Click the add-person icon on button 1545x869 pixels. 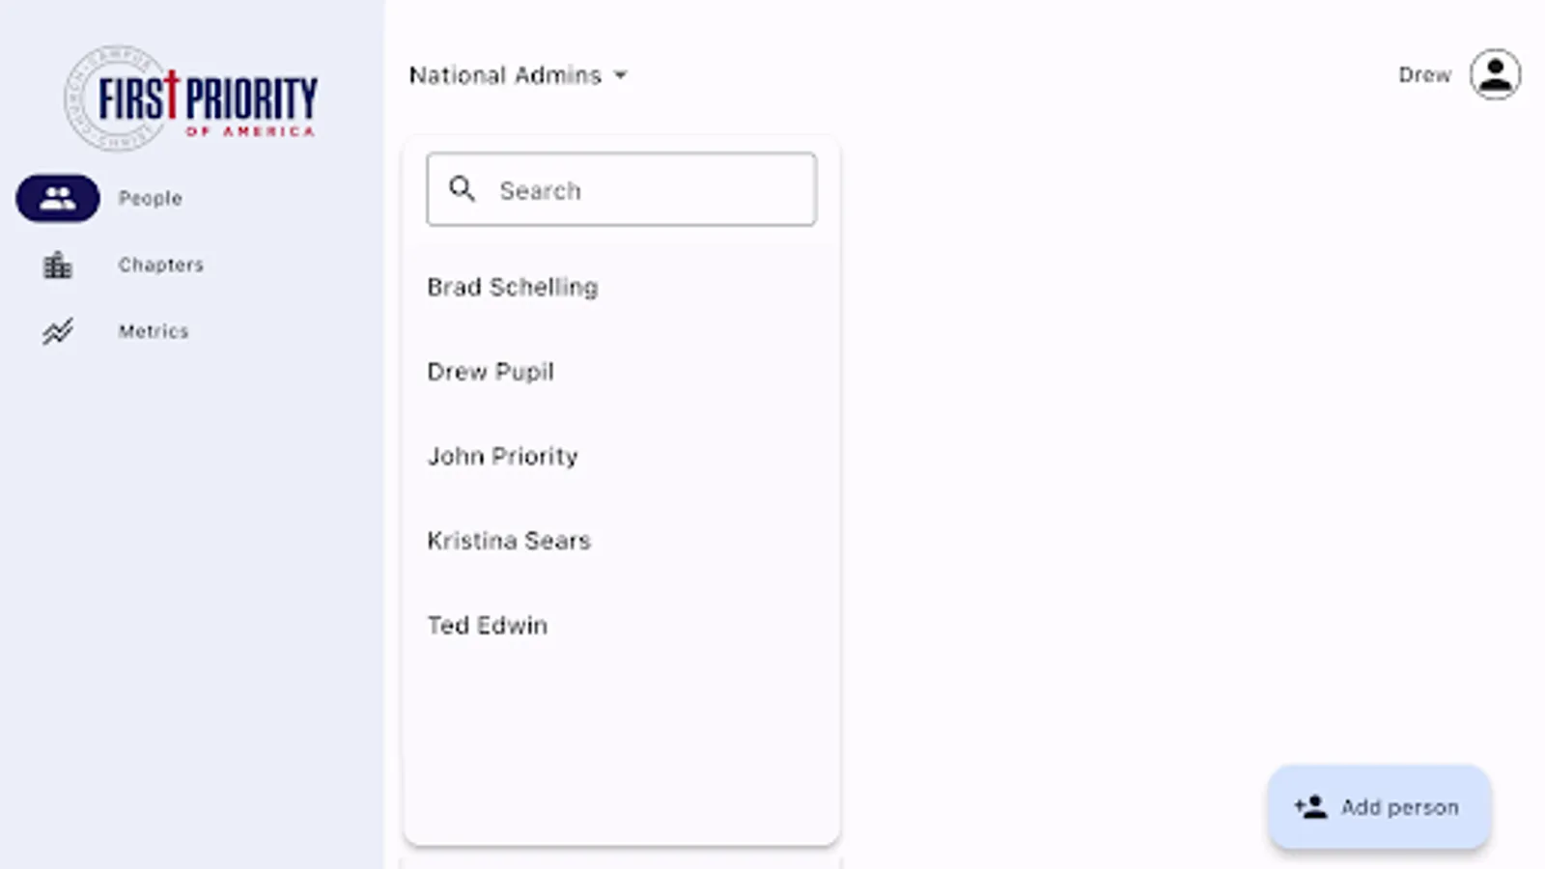1310,807
